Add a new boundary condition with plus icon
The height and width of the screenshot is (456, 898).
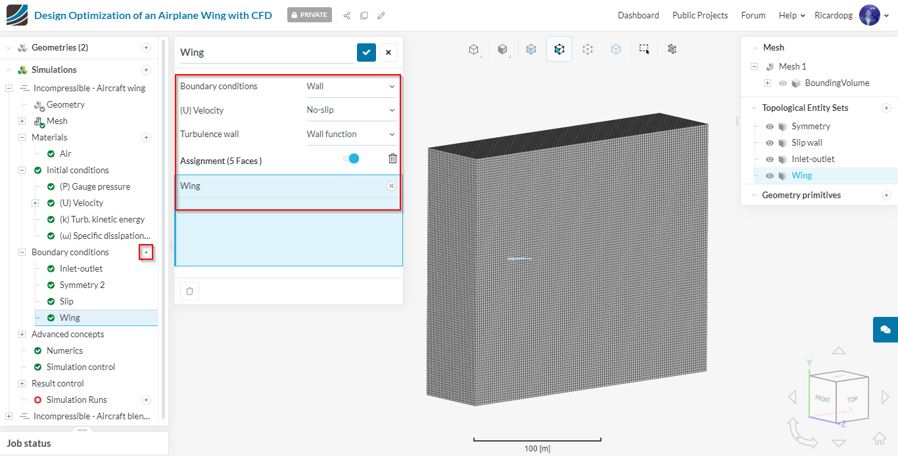pos(146,252)
